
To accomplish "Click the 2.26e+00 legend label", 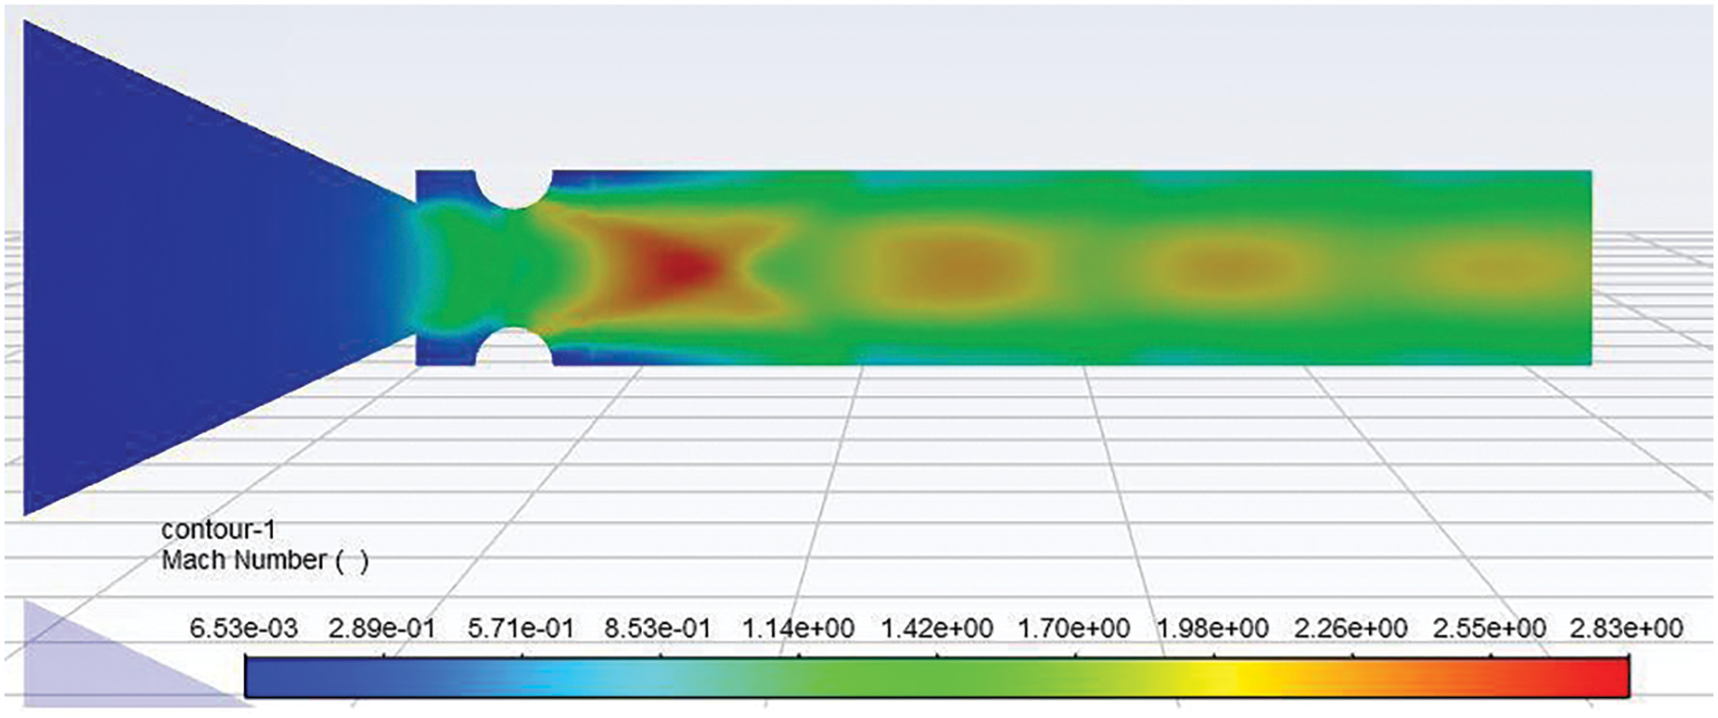I will click(1350, 628).
